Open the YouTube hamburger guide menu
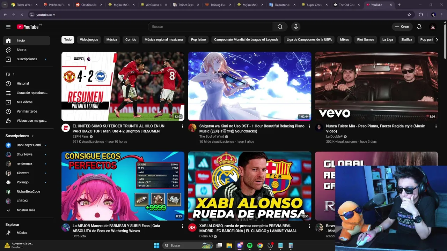 [8, 27]
